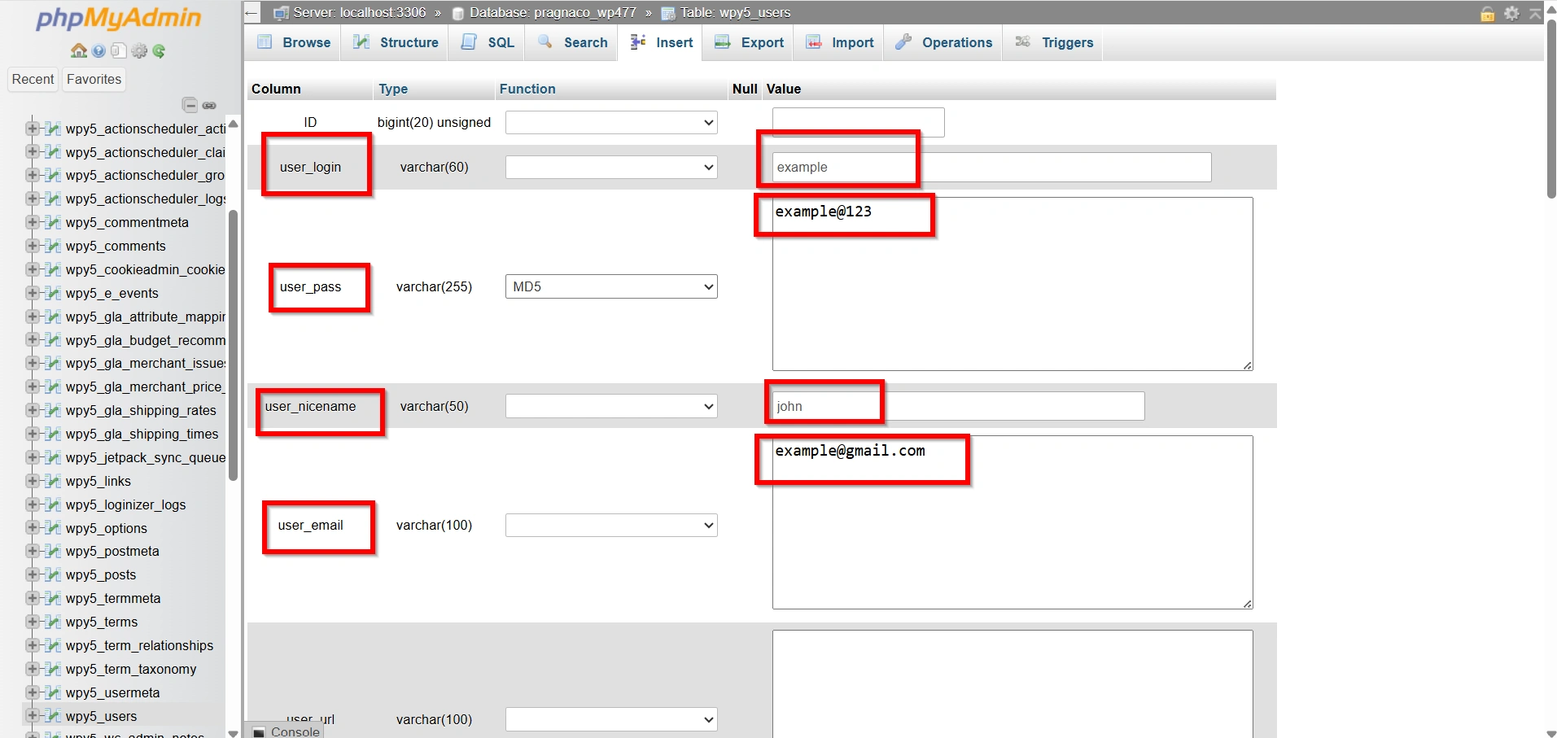
Task: Open MD5 function dropdown for user_pass
Action: point(611,286)
